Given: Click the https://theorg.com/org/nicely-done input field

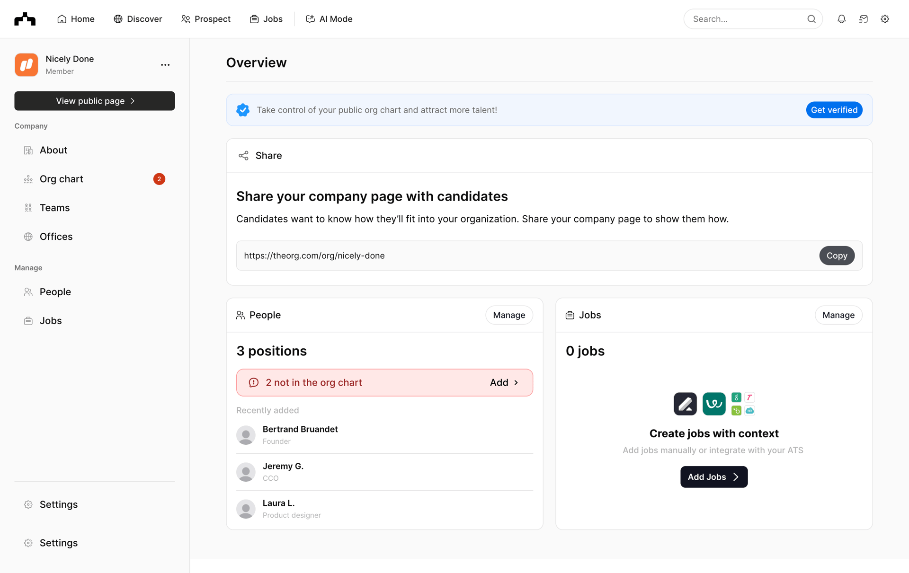Looking at the screenshot, I should (426, 256).
